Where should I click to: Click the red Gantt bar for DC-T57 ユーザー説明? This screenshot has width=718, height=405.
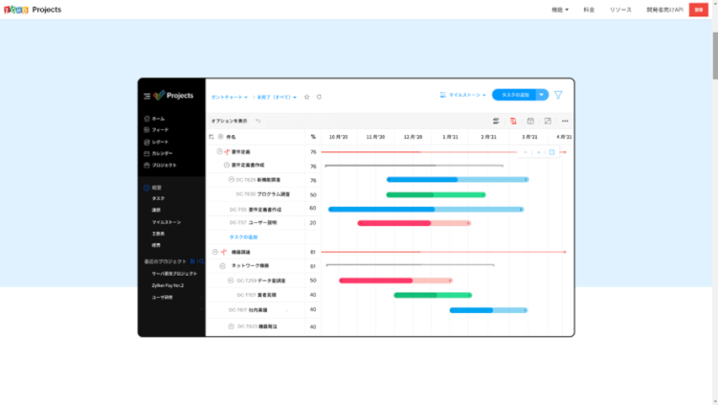(414, 223)
